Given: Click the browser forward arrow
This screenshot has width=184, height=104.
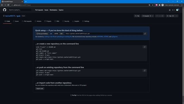Looking at the screenshot, I should (5, 5).
